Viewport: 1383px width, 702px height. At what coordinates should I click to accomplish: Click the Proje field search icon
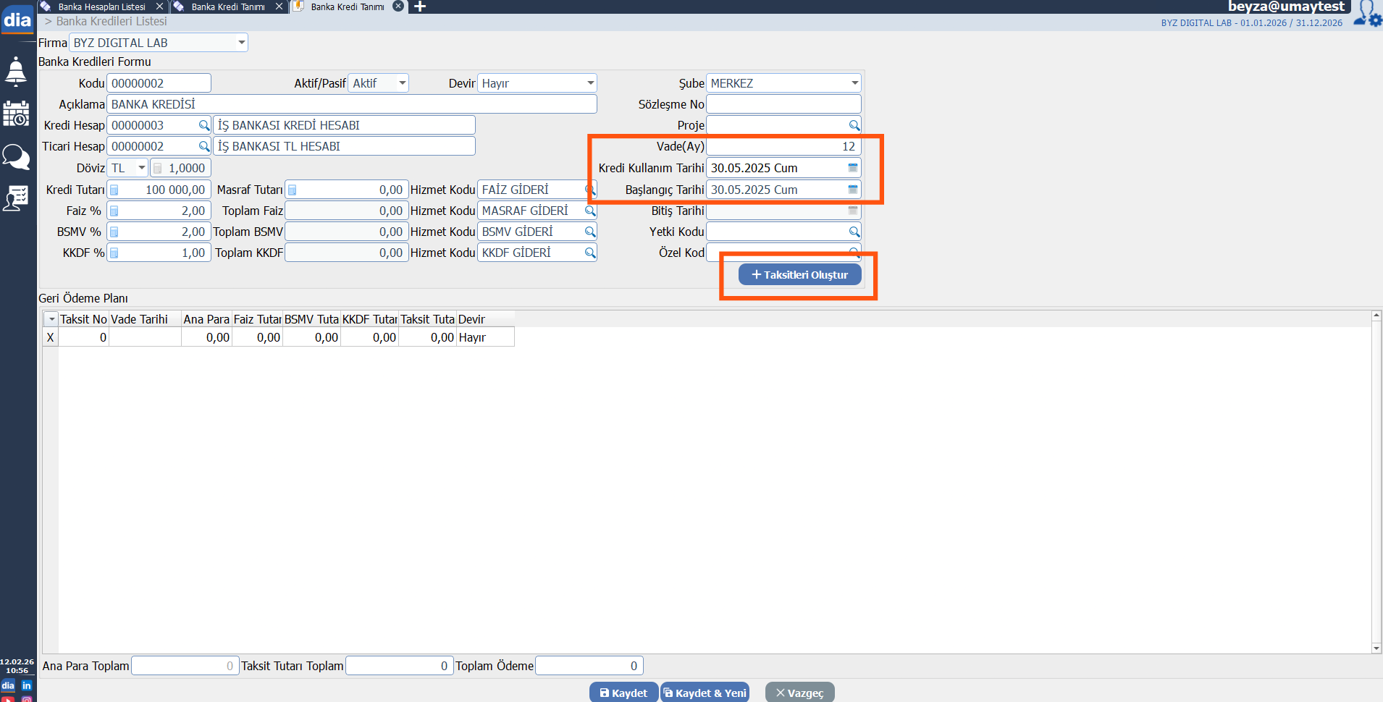854,126
